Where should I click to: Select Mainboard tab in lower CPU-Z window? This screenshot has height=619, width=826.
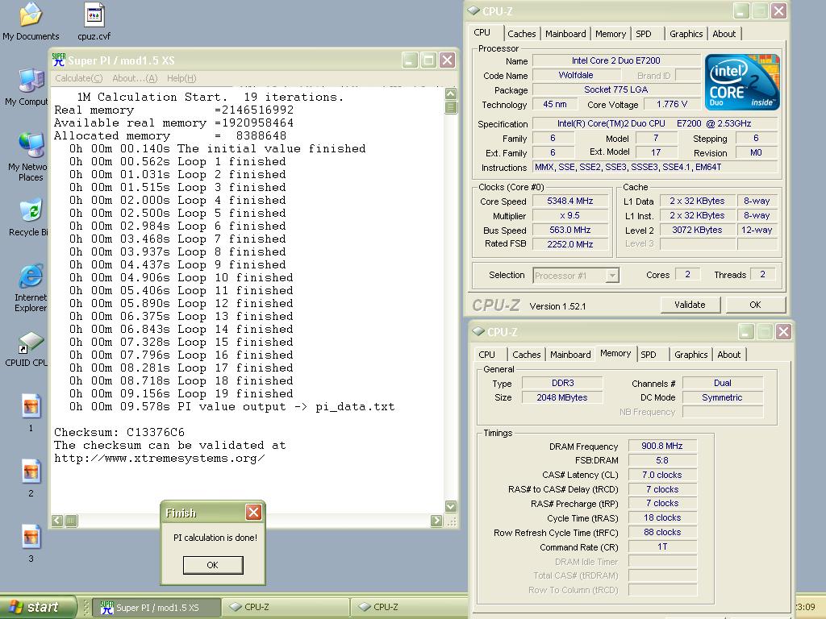(x=570, y=355)
